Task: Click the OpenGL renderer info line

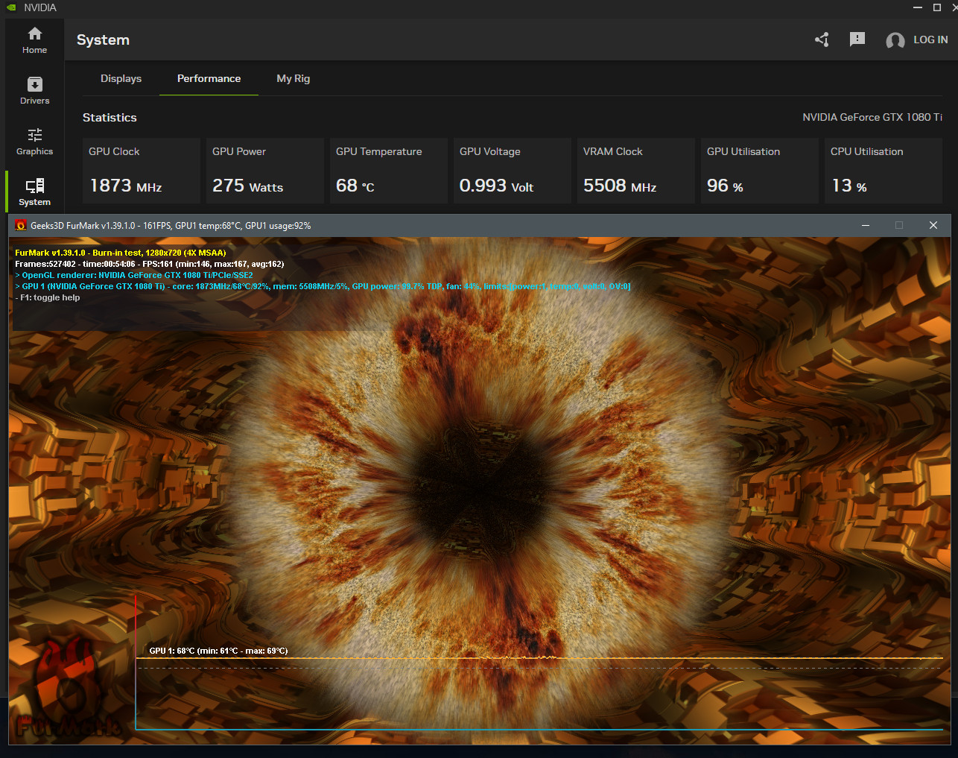Action: pyautogui.click(x=134, y=275)
